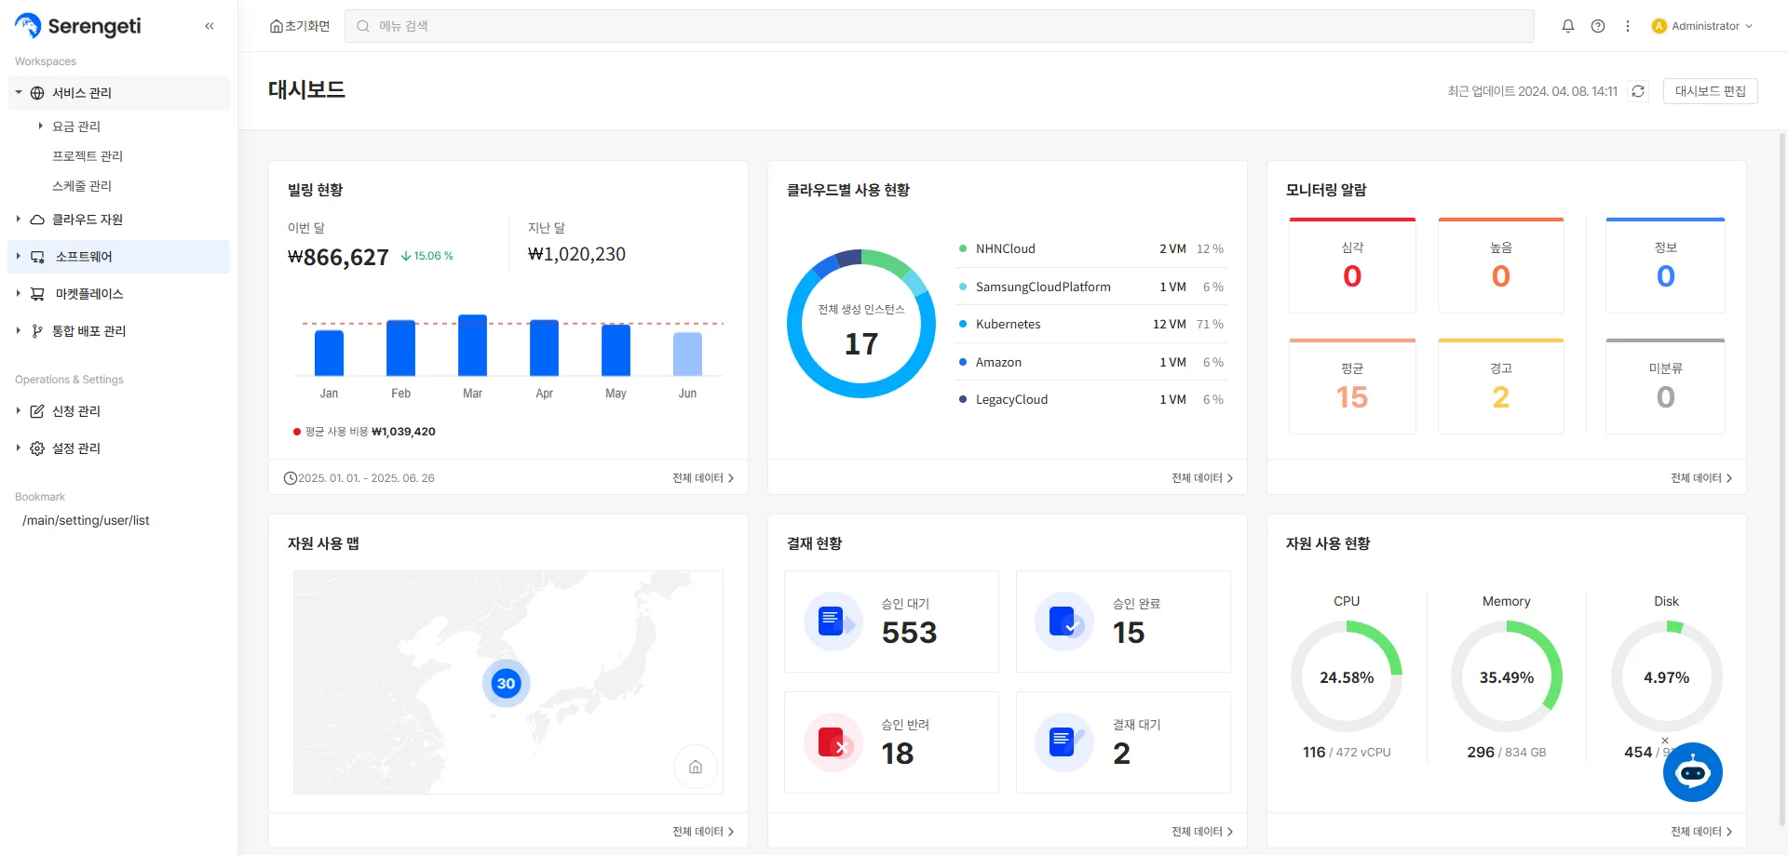Select 프로젝트 관리 in the sidebar
This screenshot has height=855, width=1788.
click(88, 156)
